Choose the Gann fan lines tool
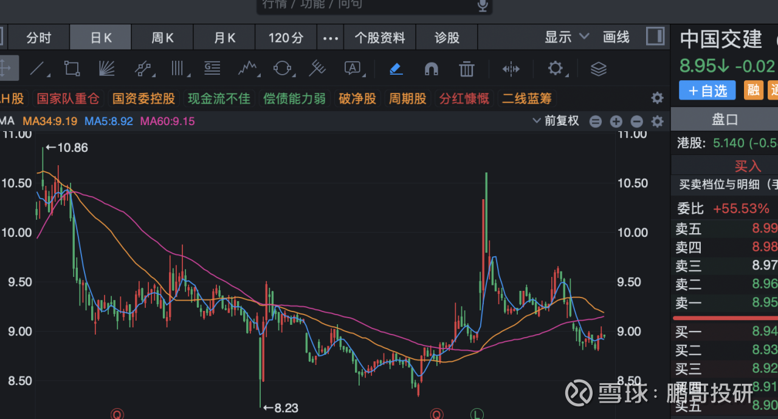 click(x=107, y=69)
